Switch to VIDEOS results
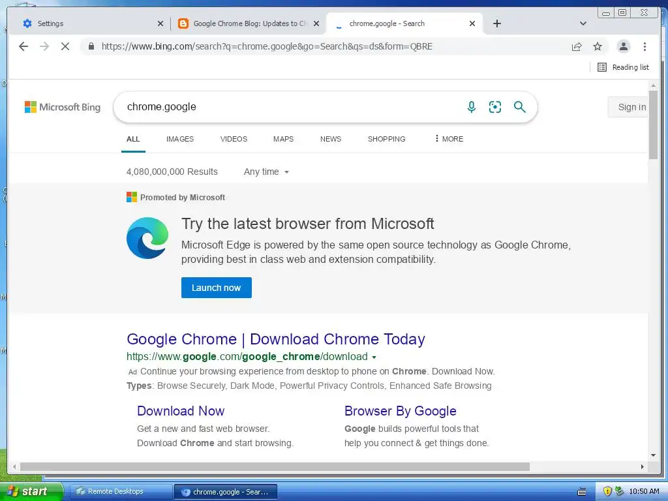The height and width of the screenshot is (501, 668). [x=234, y=140]
